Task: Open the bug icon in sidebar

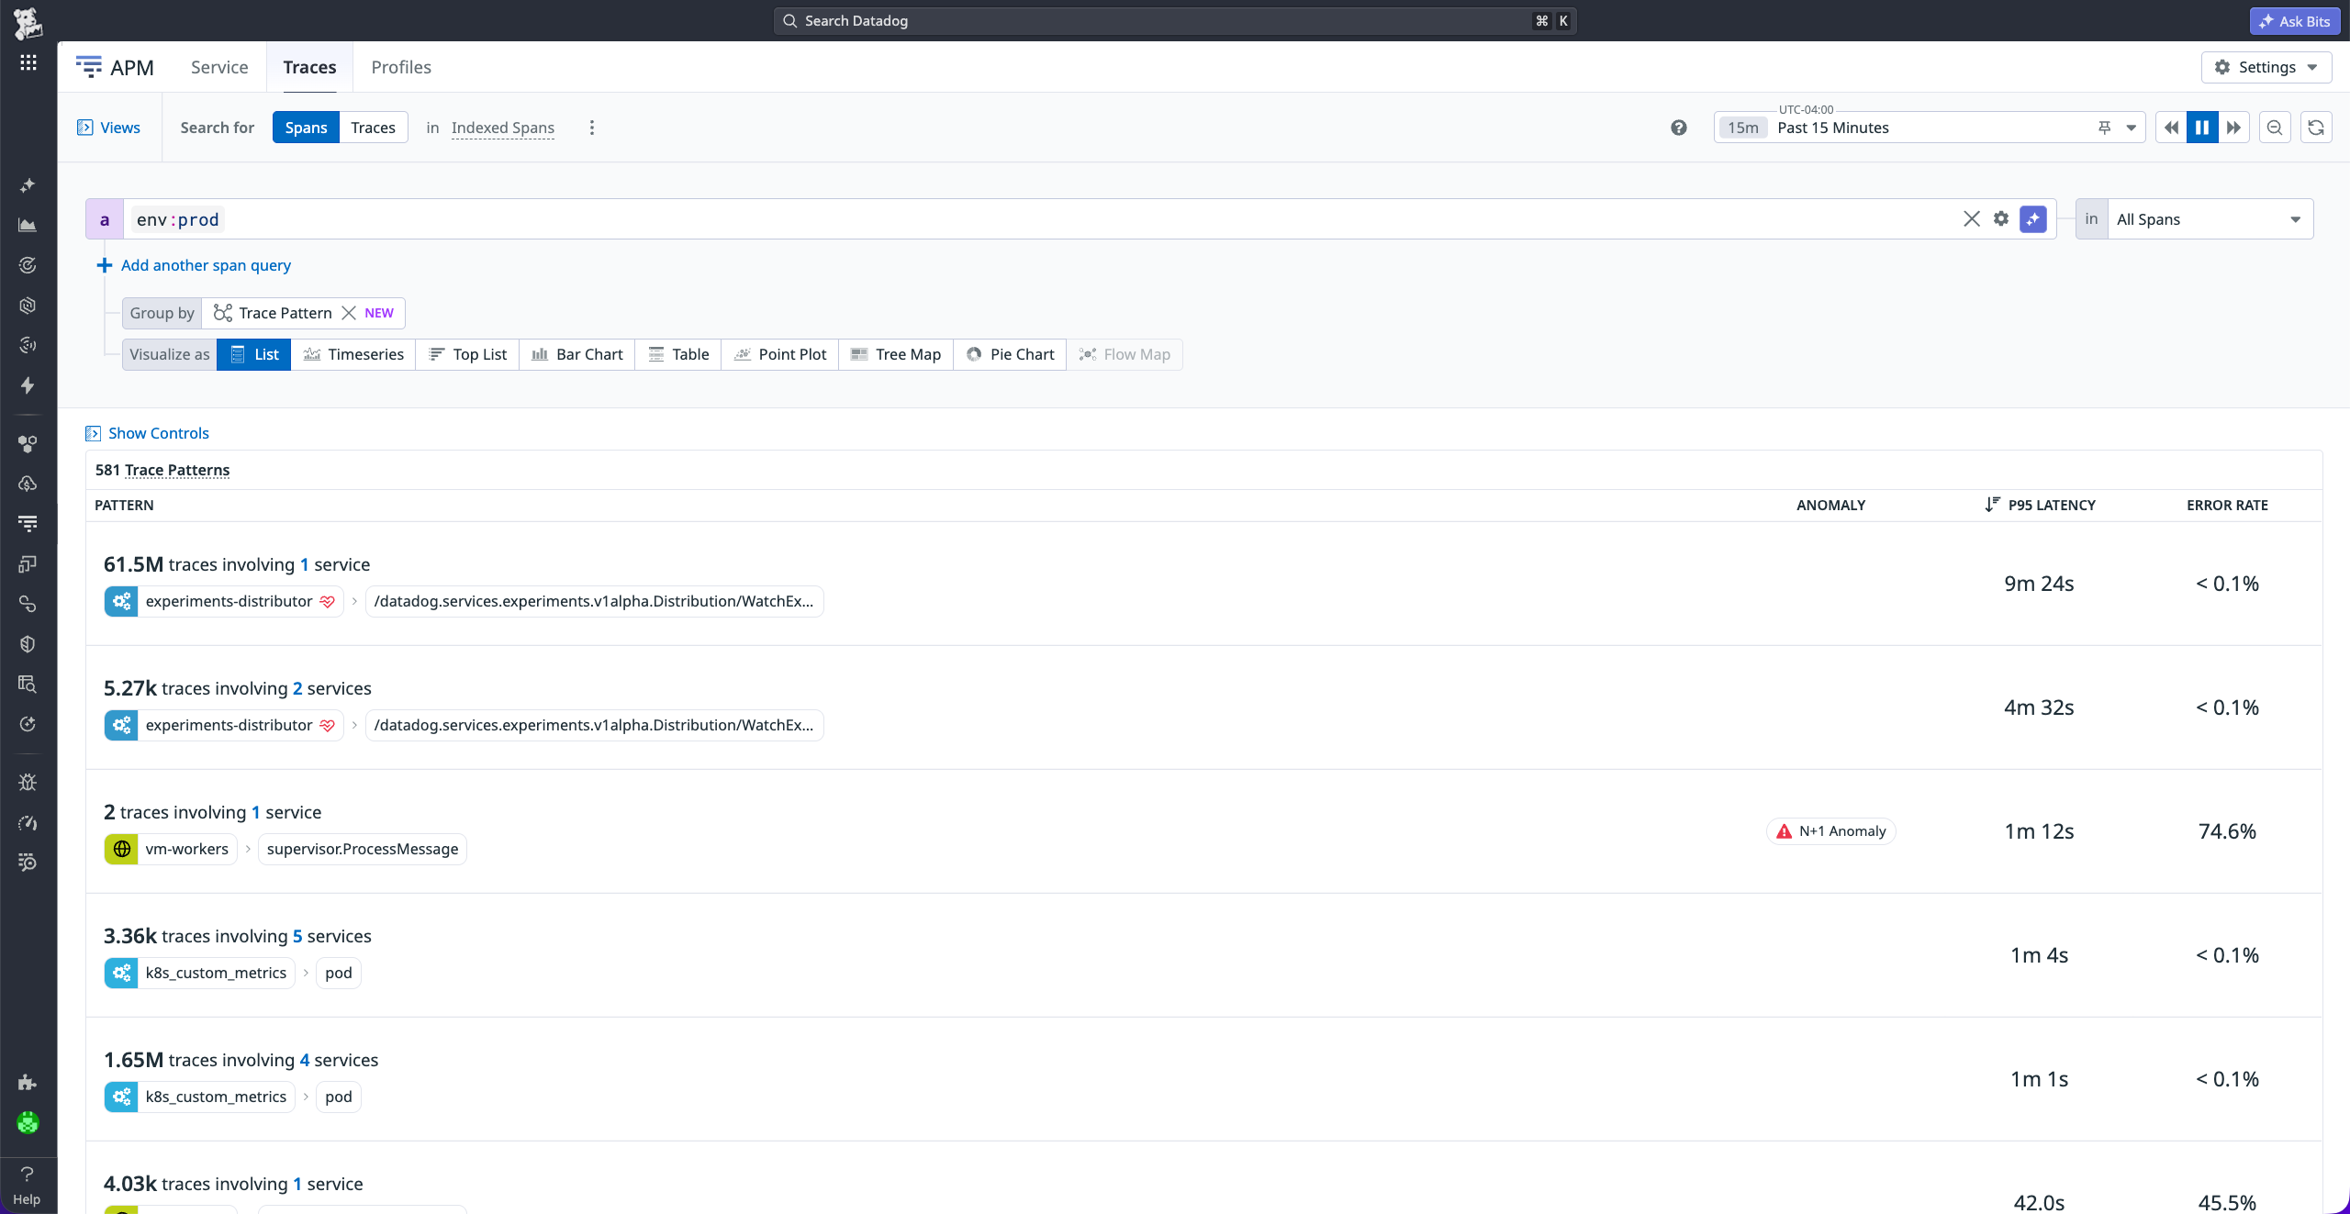Action: point(28,783)
